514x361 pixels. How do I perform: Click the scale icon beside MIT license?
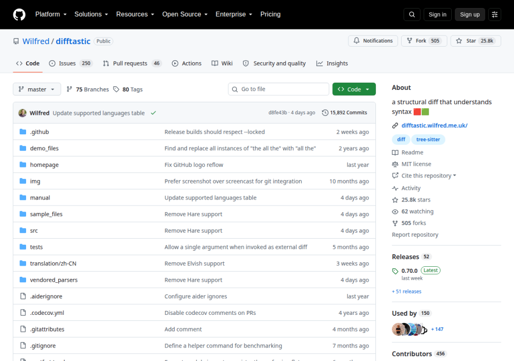coord(395,164)
